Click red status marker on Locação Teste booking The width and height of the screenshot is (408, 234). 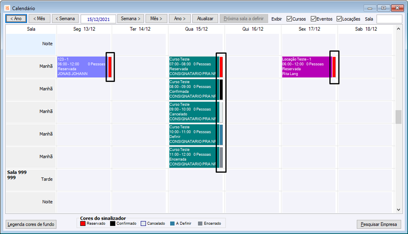(x=334, y=67)
